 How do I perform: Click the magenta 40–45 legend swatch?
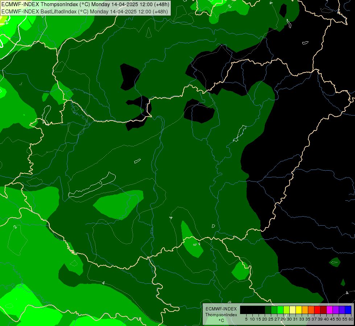pos(330,310)
